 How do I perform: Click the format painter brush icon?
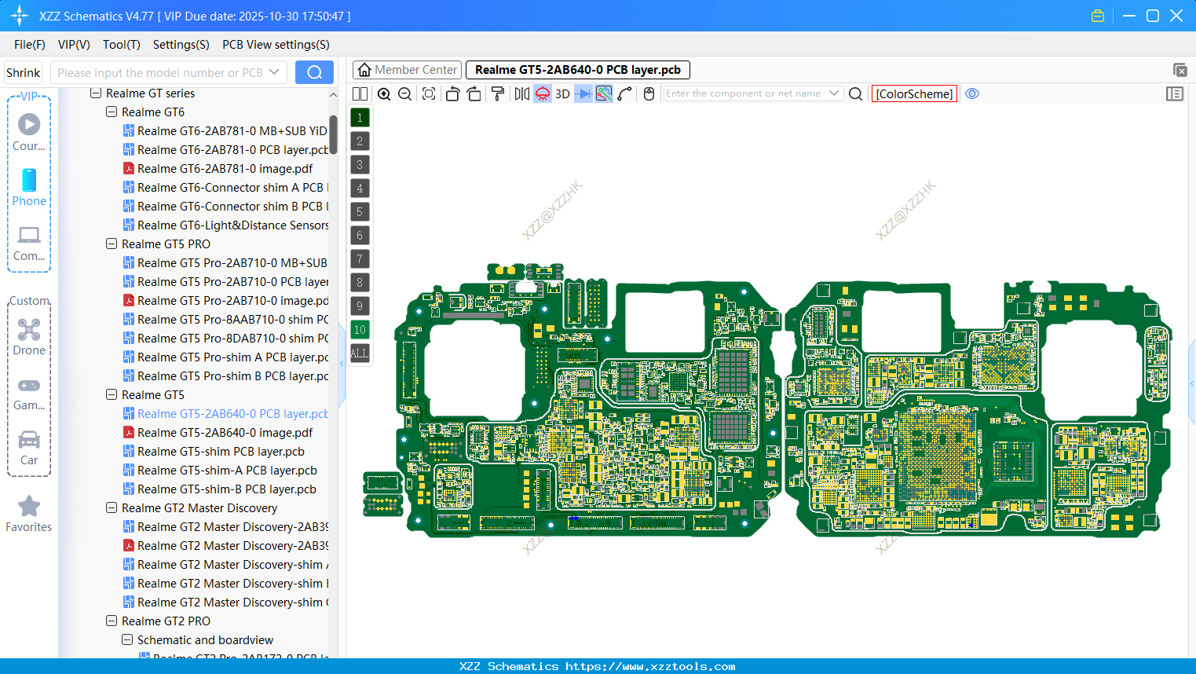click(497, 94)
